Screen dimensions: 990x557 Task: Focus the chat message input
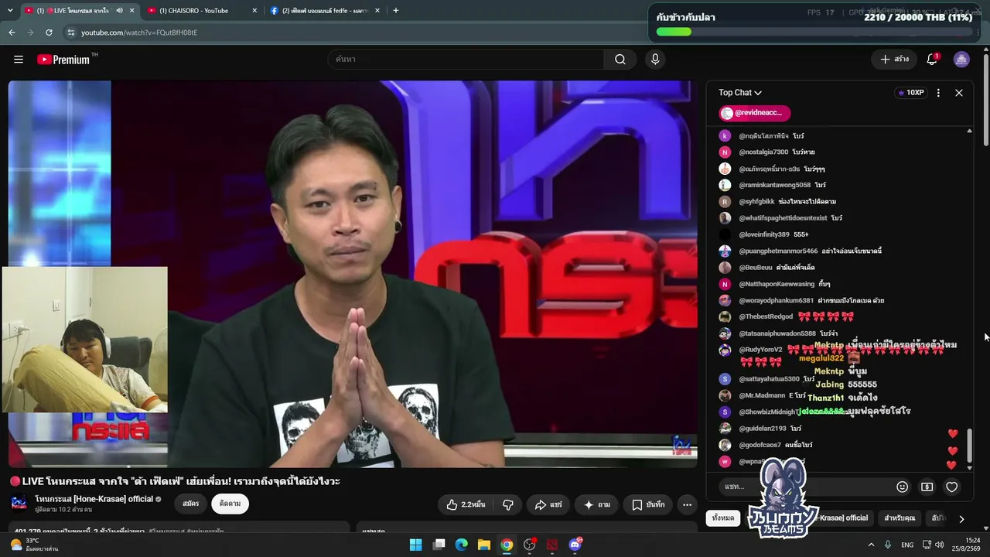pyautogui.click(x=804, y=487)
